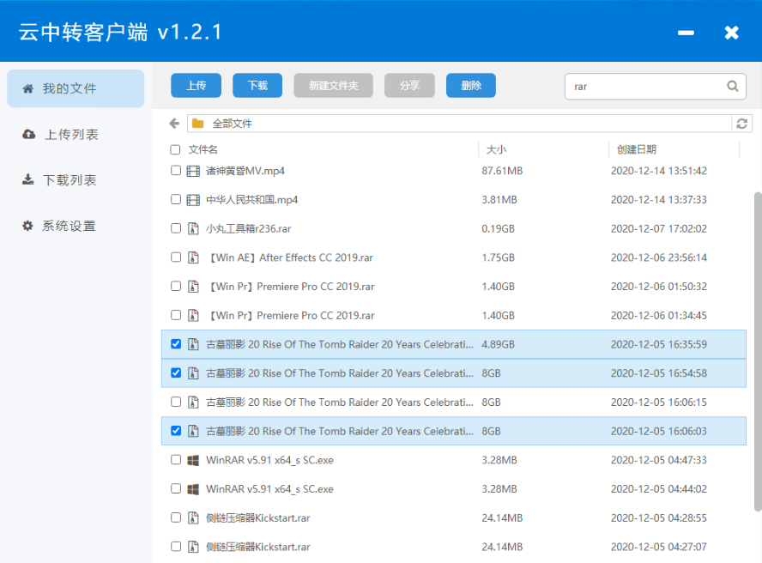Open the 我的文件 sidebar section
Screen dimensions: 762x563
76,88
